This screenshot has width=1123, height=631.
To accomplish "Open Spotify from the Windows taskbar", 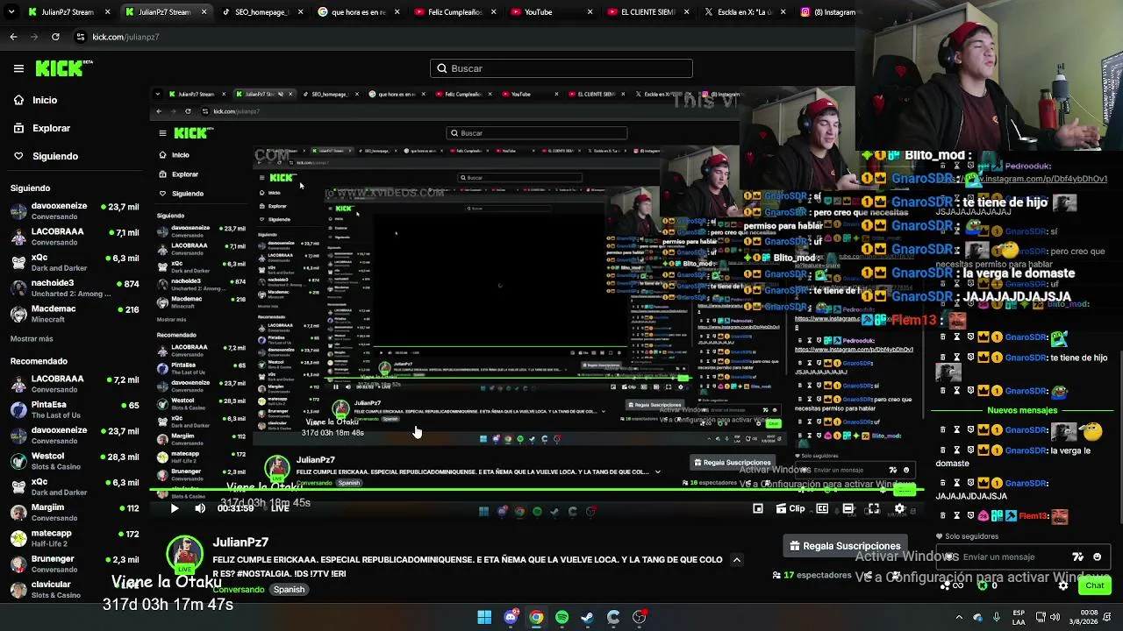I will click(561, 617).
